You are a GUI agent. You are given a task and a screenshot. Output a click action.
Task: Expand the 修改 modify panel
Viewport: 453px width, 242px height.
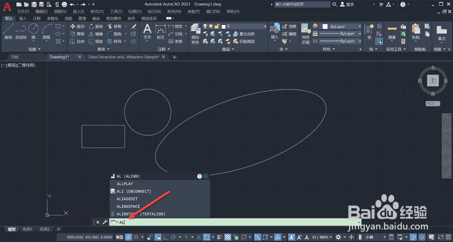(x=103, y=49)
